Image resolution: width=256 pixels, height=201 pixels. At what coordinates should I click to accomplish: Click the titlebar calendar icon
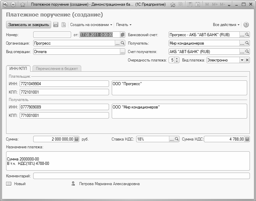197,4
